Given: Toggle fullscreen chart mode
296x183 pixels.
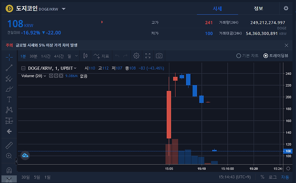Looking at the screenshot, I should [x=148, y=56].
